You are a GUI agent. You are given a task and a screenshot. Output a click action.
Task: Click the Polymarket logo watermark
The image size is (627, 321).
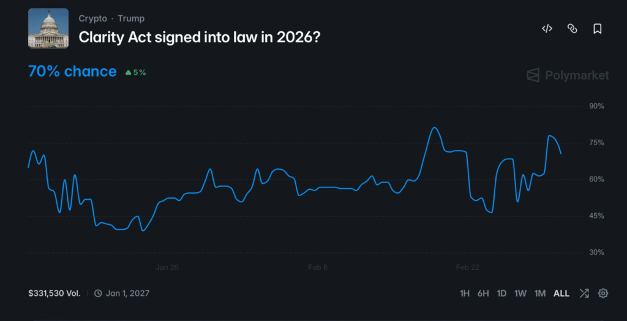568,75
